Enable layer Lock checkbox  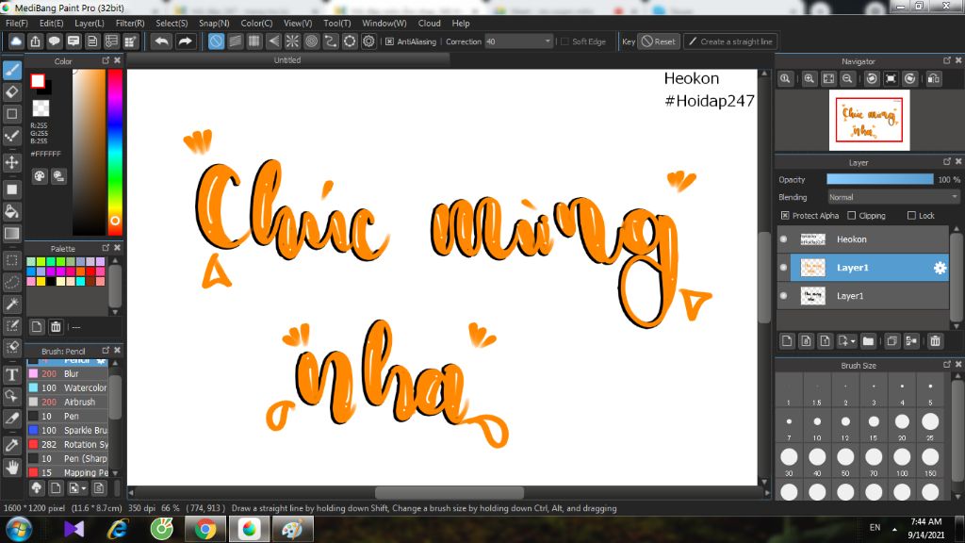coord(911,216)
